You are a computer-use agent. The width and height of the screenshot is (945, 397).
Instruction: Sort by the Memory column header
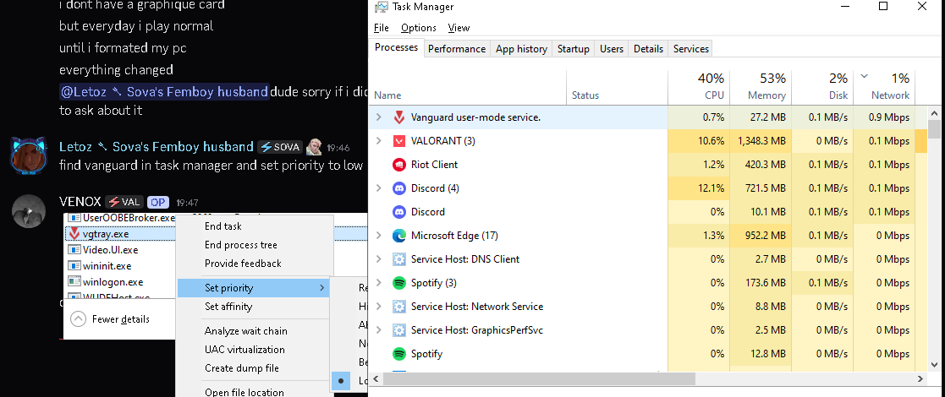760,87
